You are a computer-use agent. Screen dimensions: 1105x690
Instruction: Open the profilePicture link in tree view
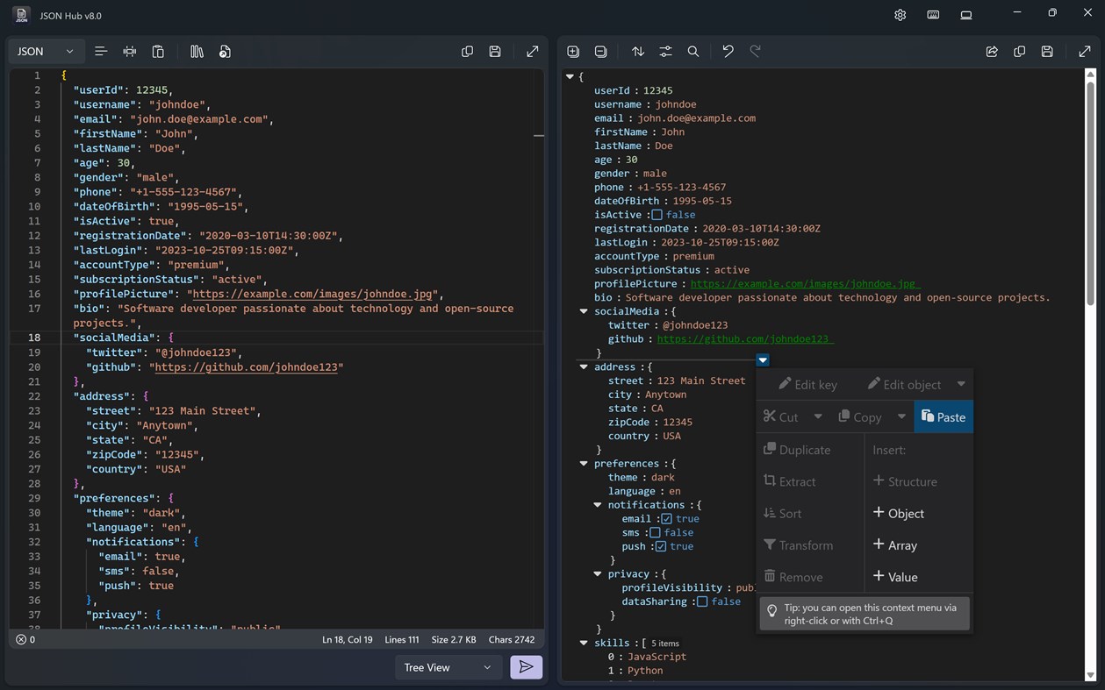click(x=804, y=284)
